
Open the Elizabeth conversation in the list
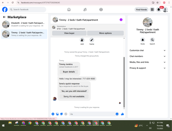pyautogui.click(x=24, y=24)
